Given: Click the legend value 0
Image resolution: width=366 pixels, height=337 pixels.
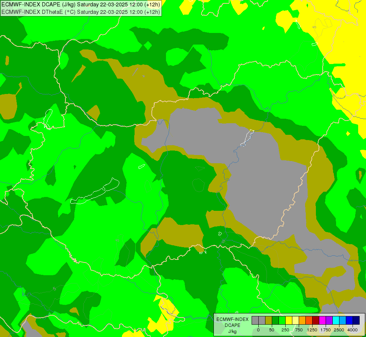Looking at the screenshot, I should click(258, 330).
